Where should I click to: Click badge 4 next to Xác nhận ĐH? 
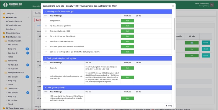28,53
